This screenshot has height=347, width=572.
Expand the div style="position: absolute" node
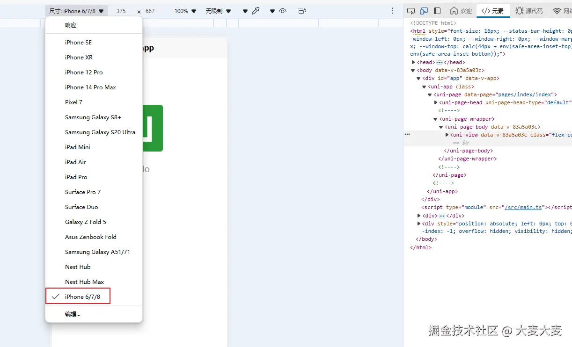pos(419,224)
